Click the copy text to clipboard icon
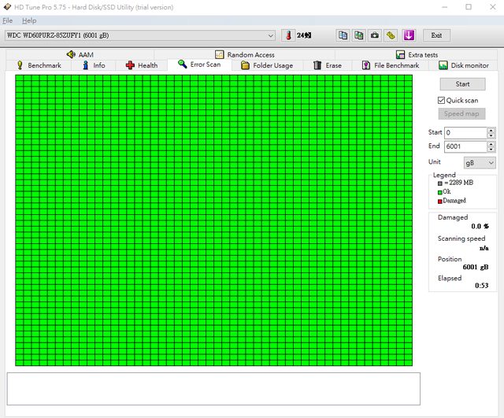504x418 pixels. click(x=343, y=35)
